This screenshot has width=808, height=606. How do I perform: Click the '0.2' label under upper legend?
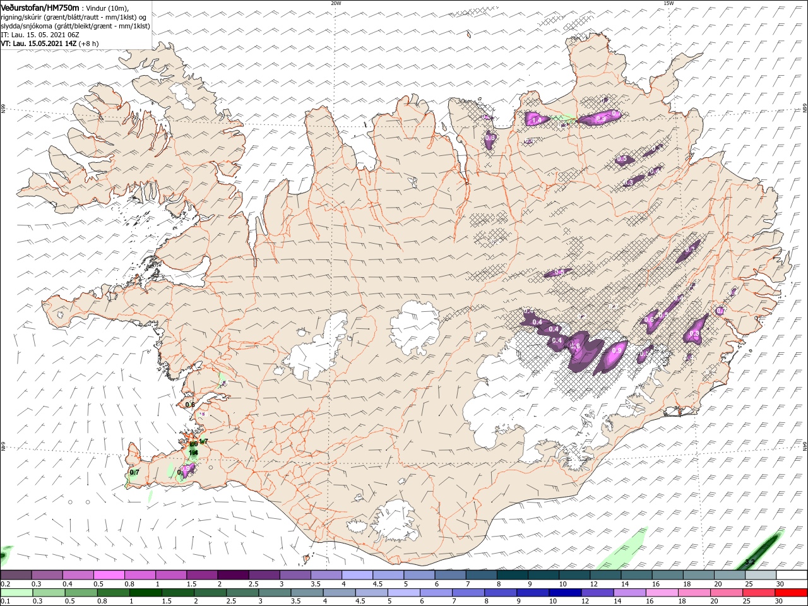[6, 584]
